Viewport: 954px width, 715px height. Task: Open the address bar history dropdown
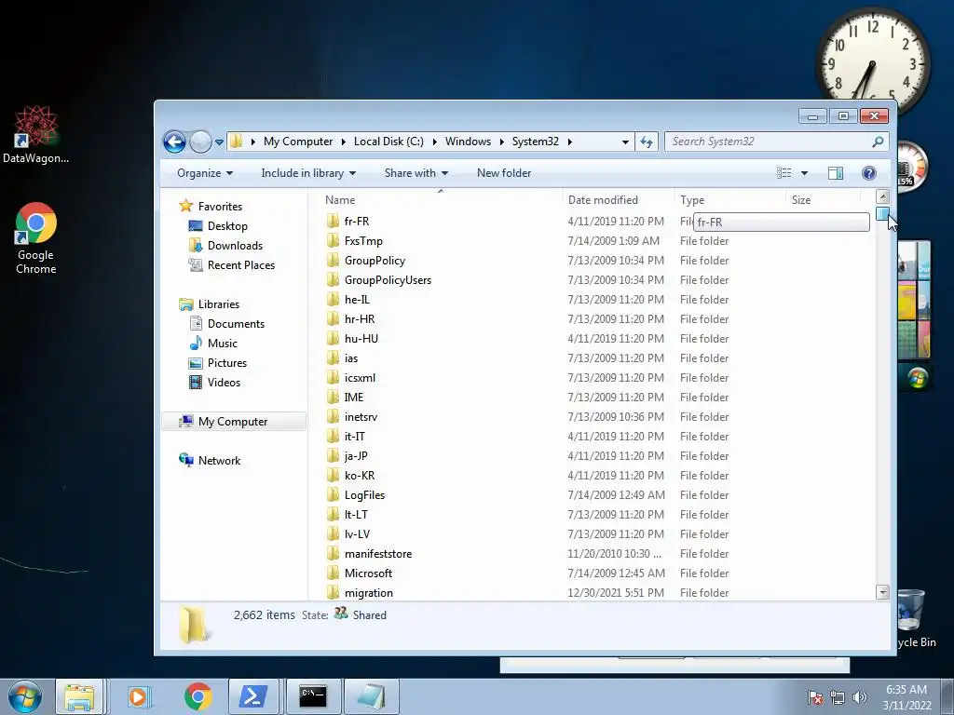625,142
